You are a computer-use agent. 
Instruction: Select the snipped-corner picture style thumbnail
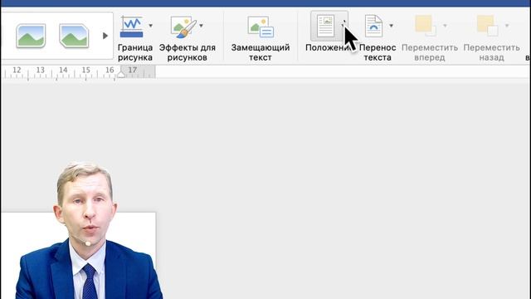point(74,36)
